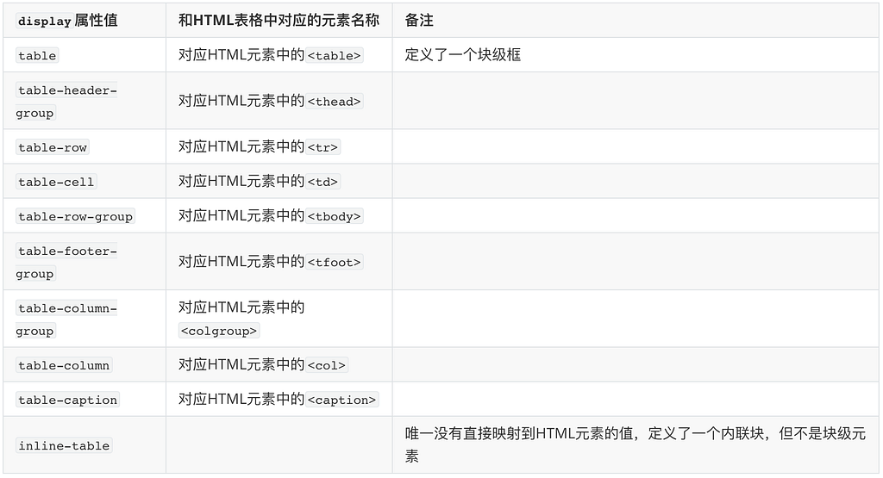Click the table-cell code label
The image size is (883, 478).
(56, 182)
